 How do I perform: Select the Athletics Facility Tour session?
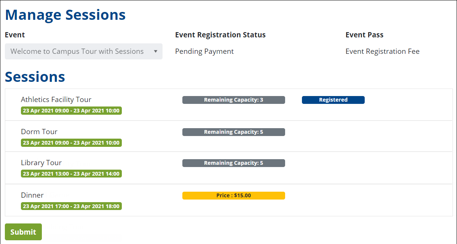pos(56,99)
